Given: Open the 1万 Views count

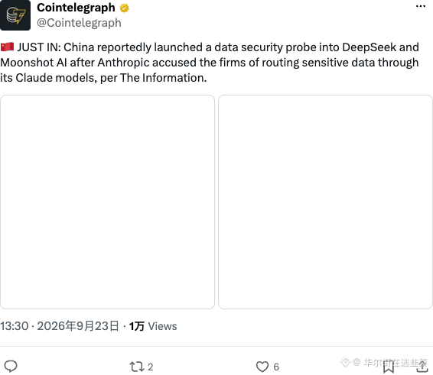Looking at the screenshot, I should tap(153, 326).
